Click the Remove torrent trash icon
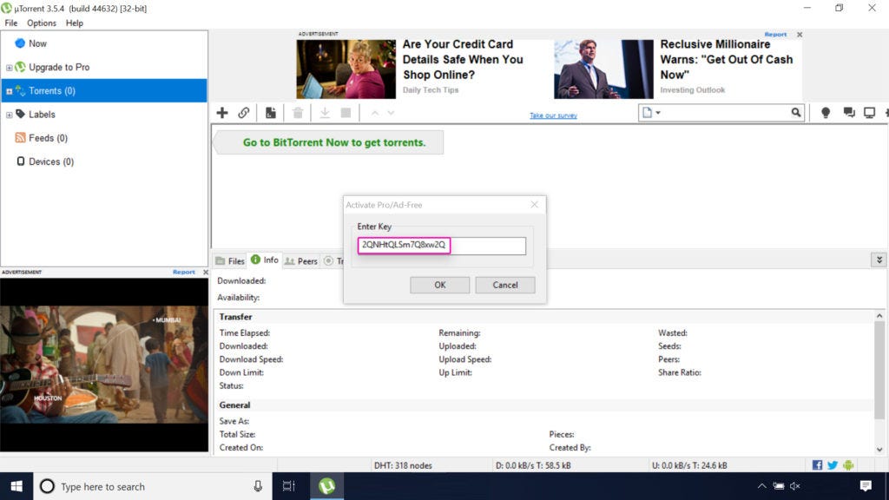 [x=298, y=113]
